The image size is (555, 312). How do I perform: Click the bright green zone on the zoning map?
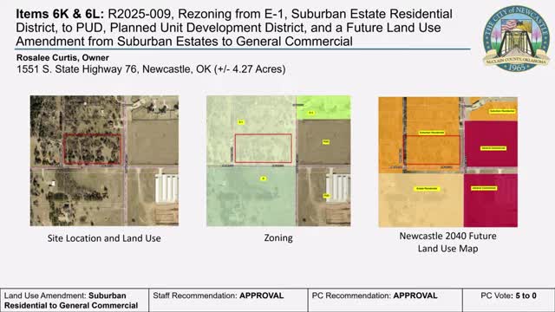323,107
